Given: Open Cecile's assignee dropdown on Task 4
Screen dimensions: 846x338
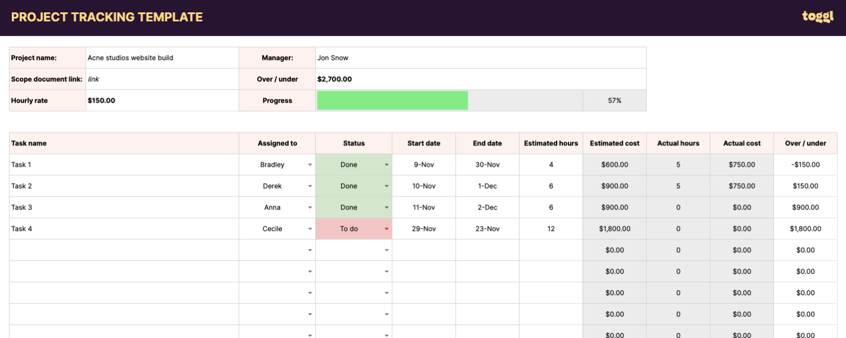Looking at the screenshot, I should coord(310,229).
